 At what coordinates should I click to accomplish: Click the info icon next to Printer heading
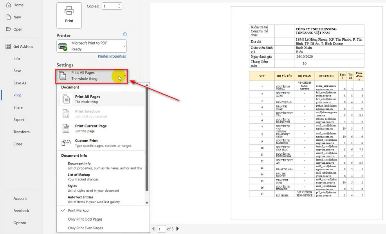tap(124, 34)
